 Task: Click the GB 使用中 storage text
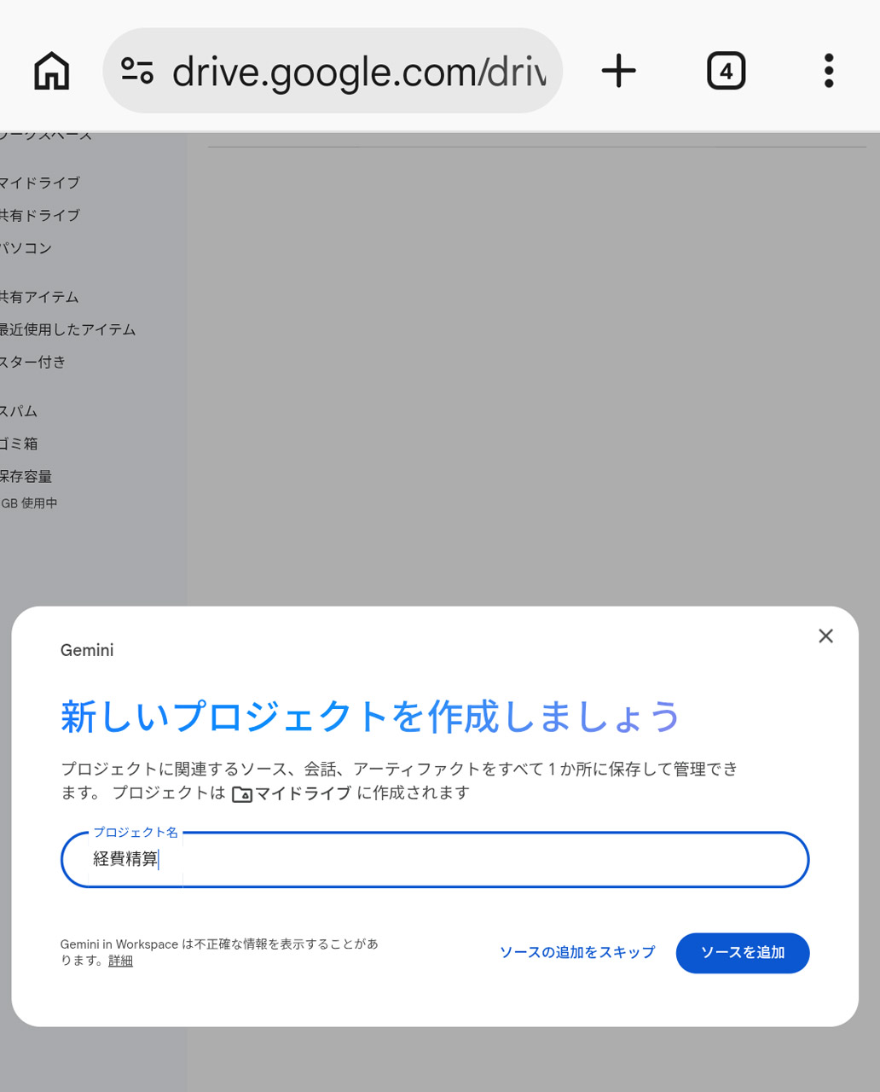click(x=29, y=503)
